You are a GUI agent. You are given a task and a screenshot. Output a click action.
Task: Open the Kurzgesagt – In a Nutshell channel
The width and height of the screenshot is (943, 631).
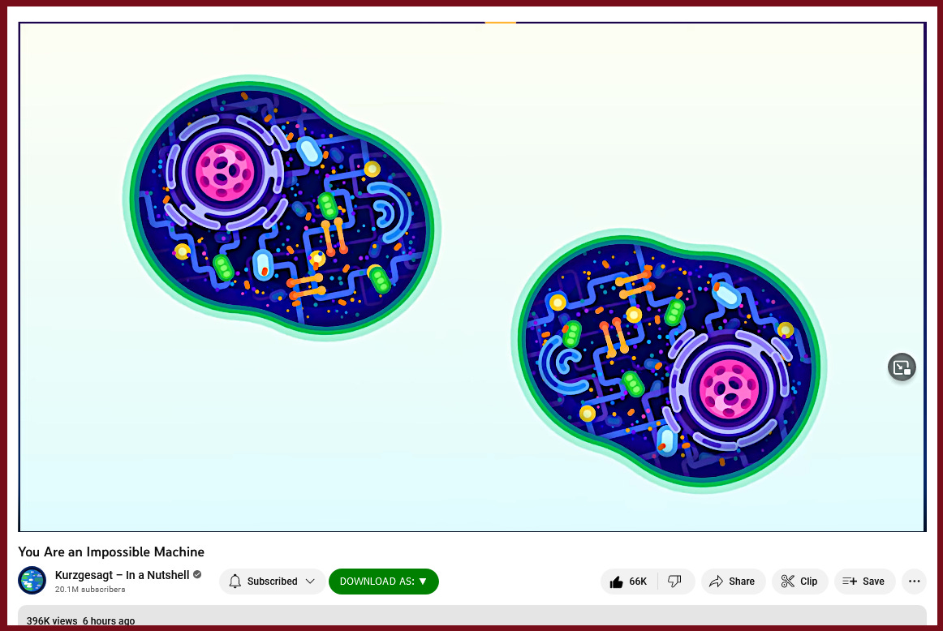[122, 575]
